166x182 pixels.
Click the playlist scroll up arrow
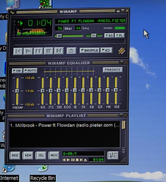pyautogui.click(x=123, y=149)
